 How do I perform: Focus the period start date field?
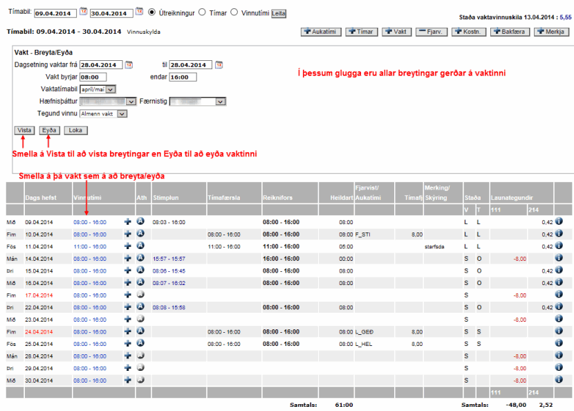tap(55, 14)
